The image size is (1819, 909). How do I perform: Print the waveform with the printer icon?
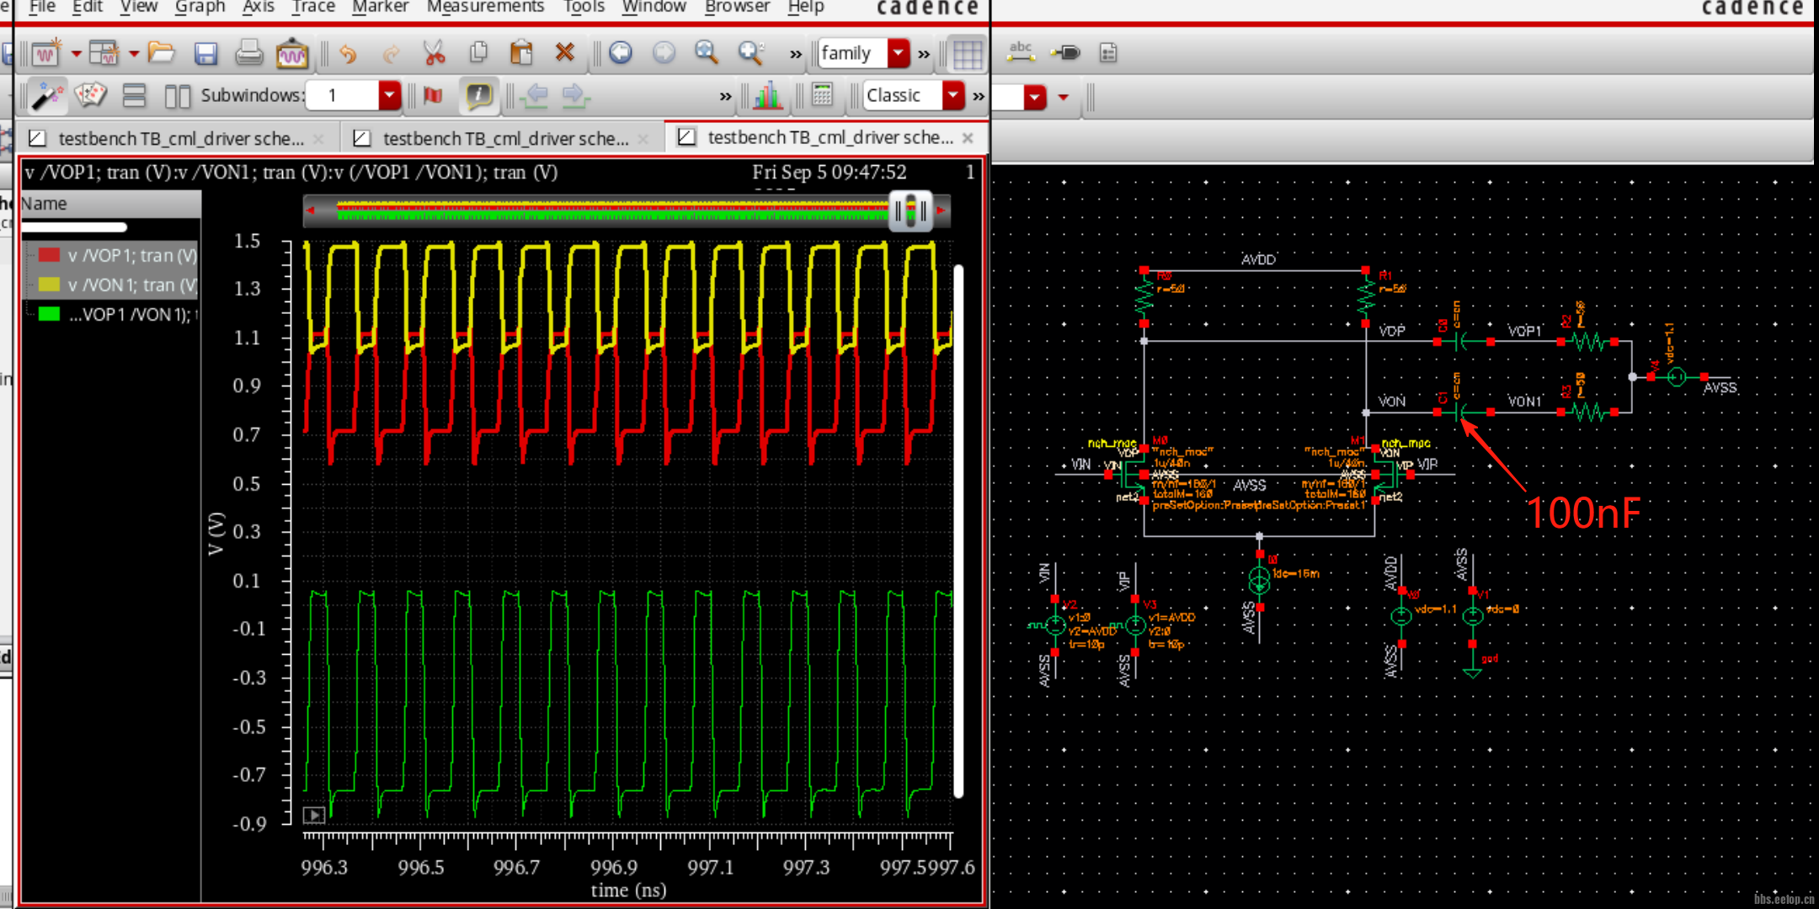(x=248, y=53)
